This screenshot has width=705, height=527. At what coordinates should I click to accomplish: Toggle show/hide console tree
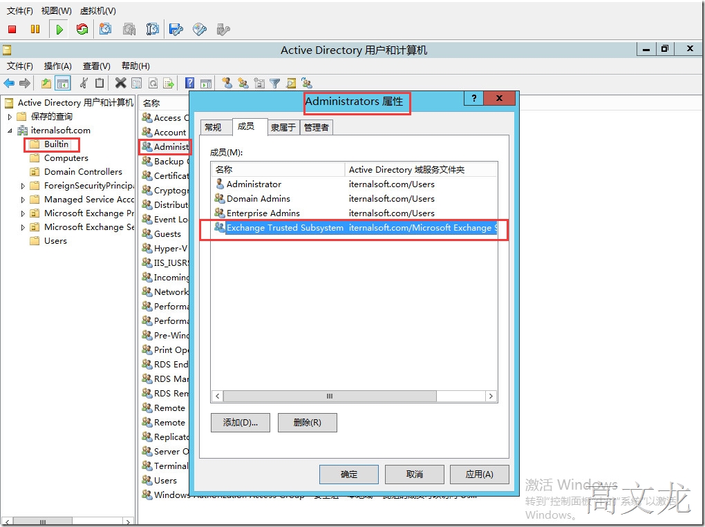tap(62, 83)
